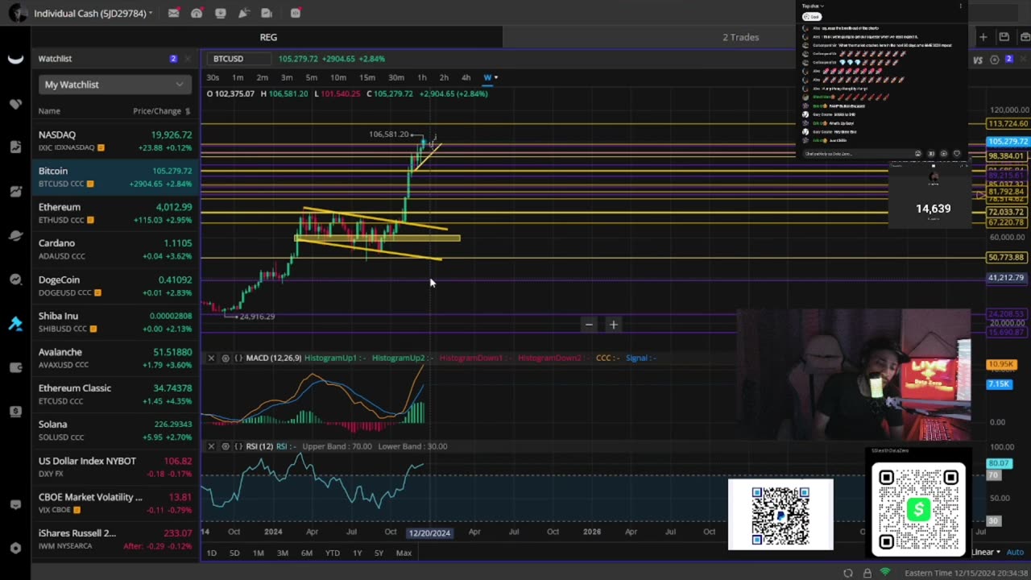The width and height of the screenshot is (1031, 580).
Task: Remove the MACD indicator with its X
Action: (x=211, y=358)
